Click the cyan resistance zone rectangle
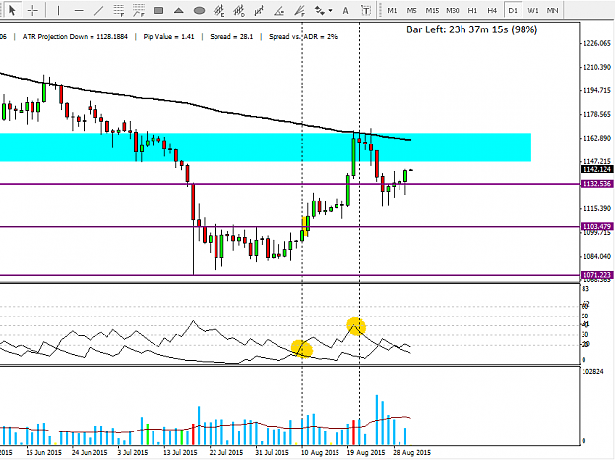615x460 pixels. (x=265, y=147)
